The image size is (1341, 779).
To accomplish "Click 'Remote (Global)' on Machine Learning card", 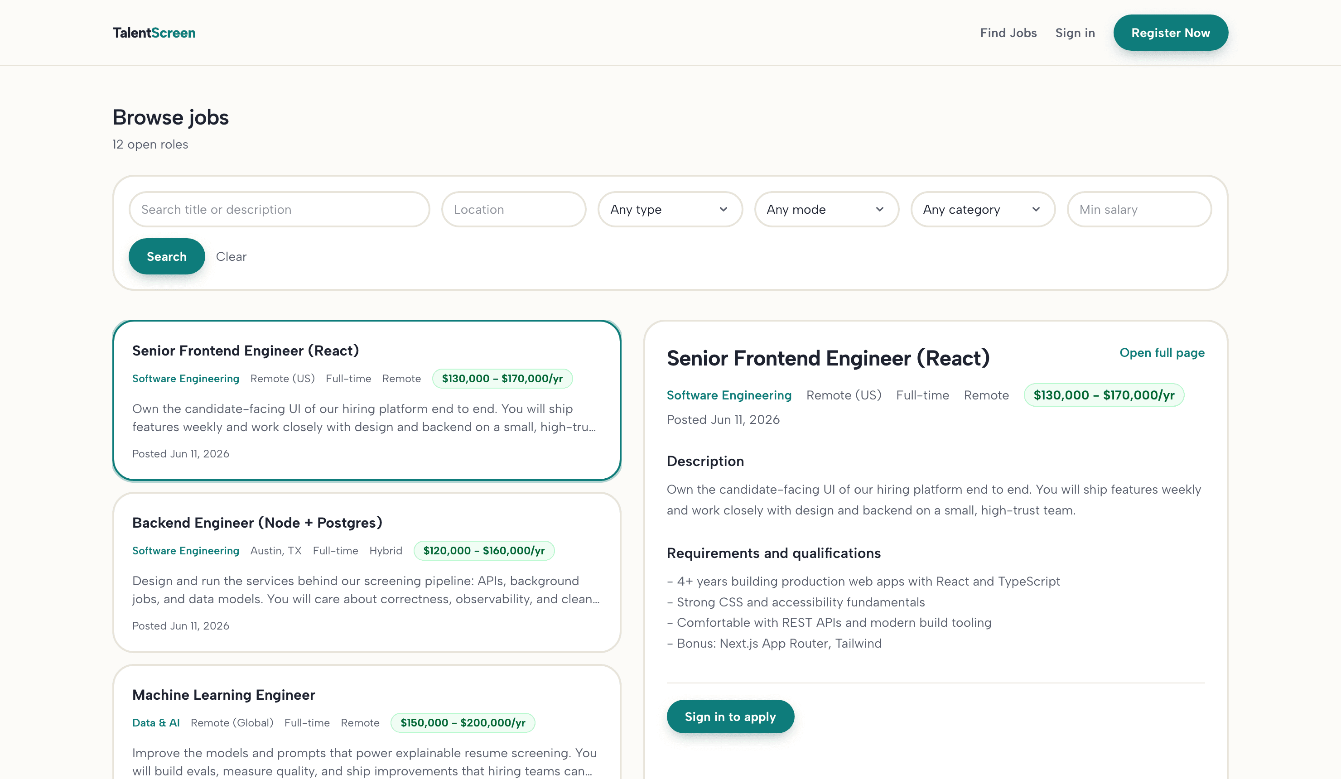I will click(x=232, y=722).
